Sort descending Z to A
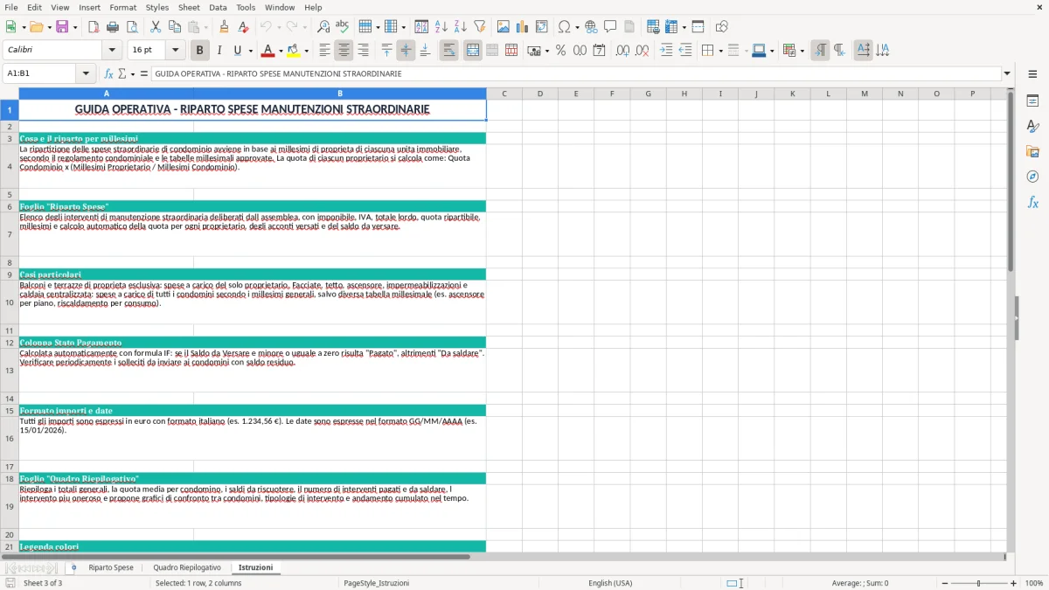The image size is (1049, 590). (x=461, y=27)
